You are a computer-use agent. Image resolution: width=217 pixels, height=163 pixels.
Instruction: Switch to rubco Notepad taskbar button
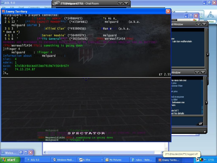coord(143,160)
